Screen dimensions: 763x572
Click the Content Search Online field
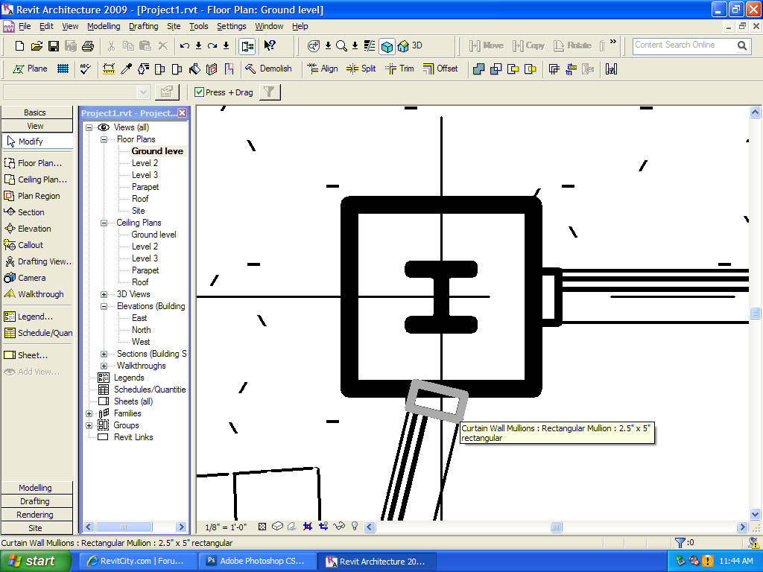pos(683,45)
